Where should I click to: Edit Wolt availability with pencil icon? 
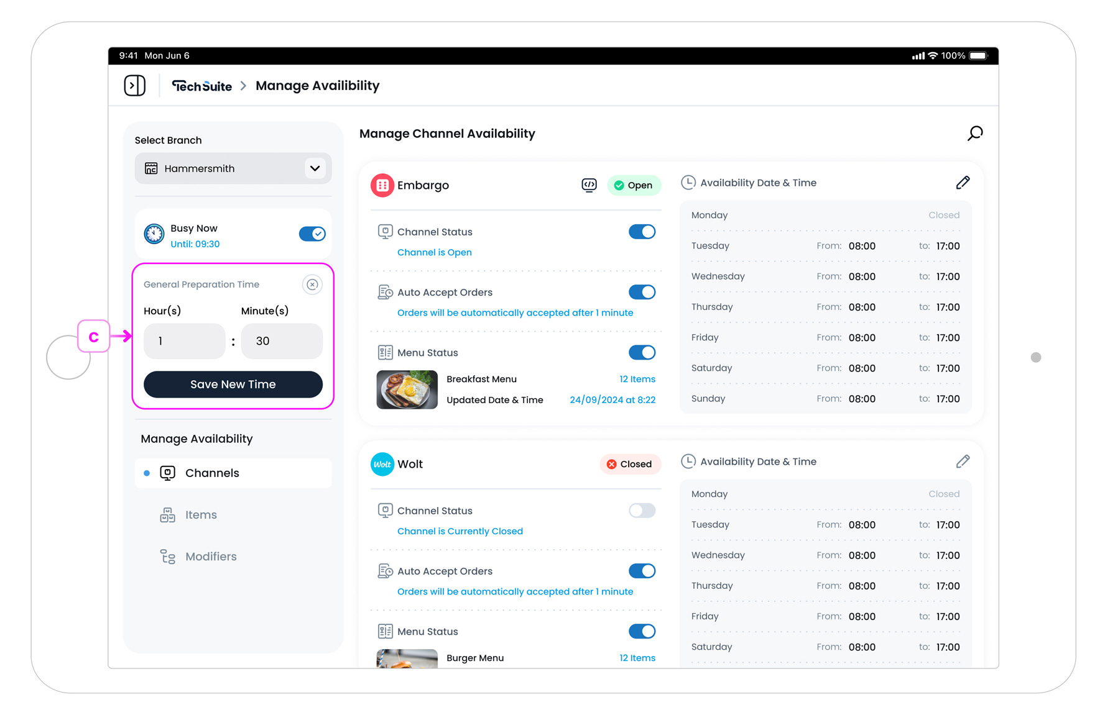[x=963, y=462]
